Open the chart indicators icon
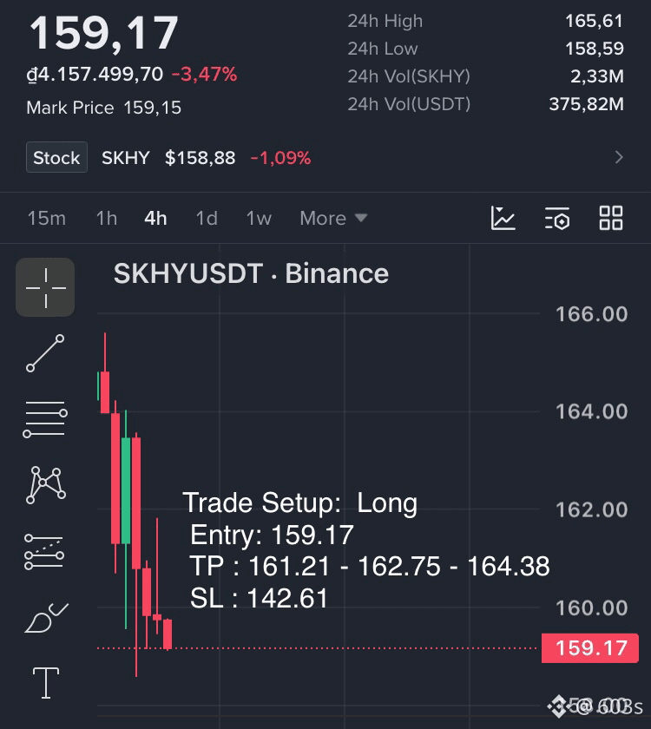This screenshot has height=729, width=651. click(503, 218)
